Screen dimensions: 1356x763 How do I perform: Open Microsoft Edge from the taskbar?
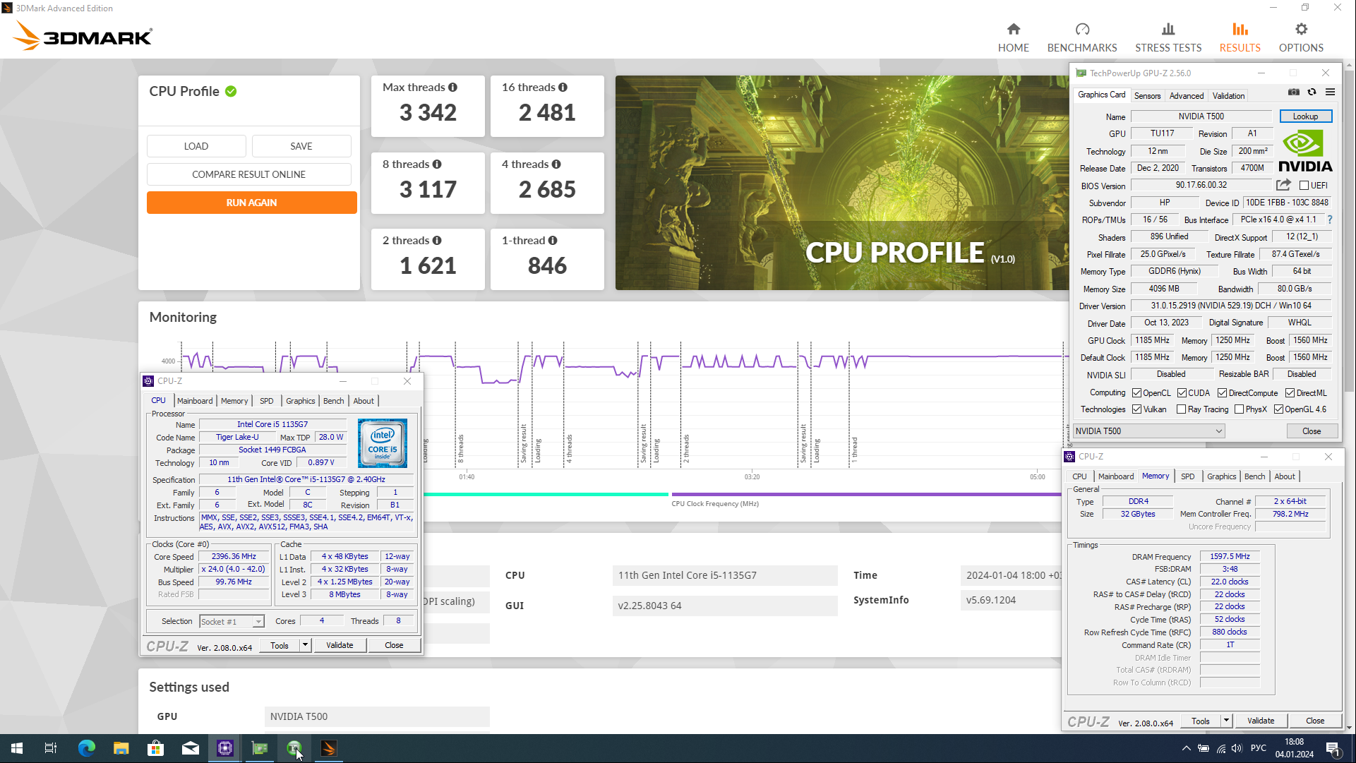pyautogui.click(x=86, y=748)
